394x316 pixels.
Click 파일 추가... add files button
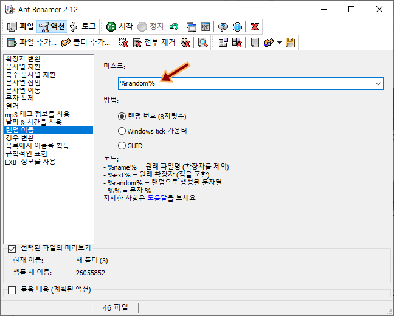pos(32,43)
